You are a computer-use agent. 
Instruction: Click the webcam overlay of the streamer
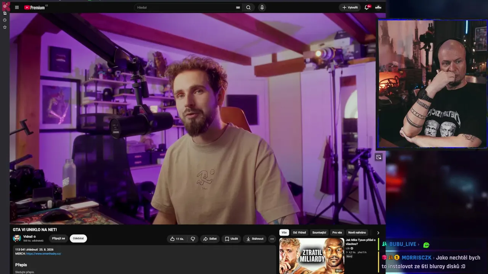[432, 84]
